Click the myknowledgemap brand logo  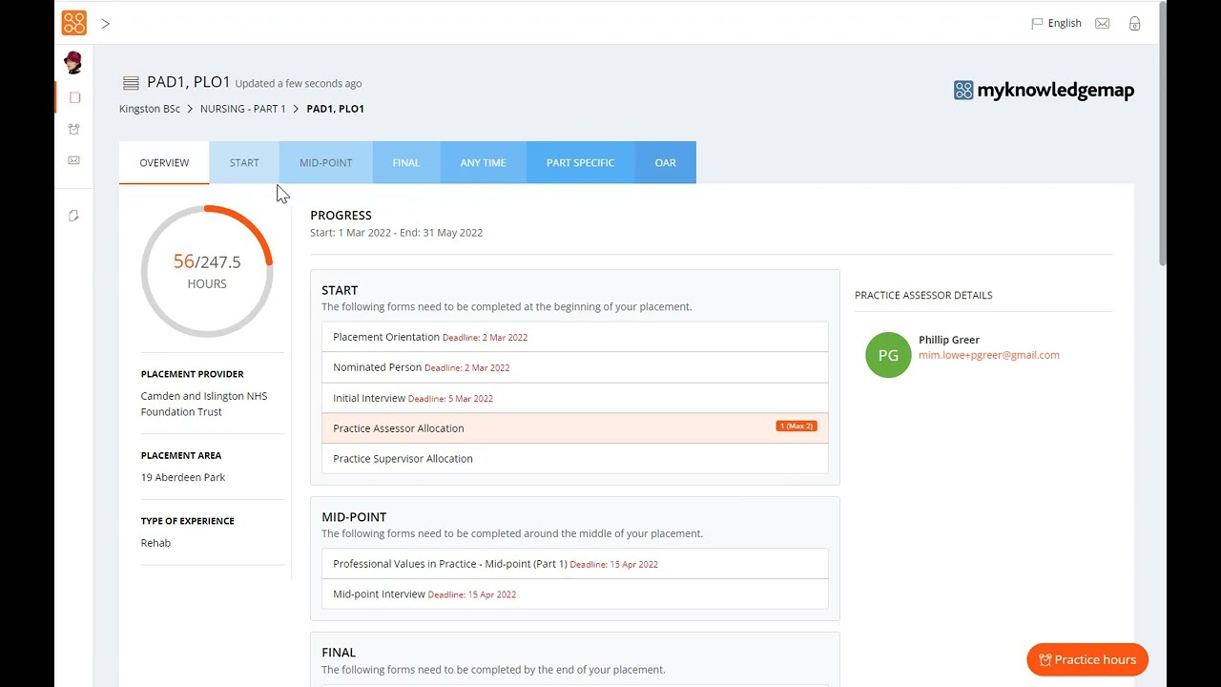[x=1044, y=91]
